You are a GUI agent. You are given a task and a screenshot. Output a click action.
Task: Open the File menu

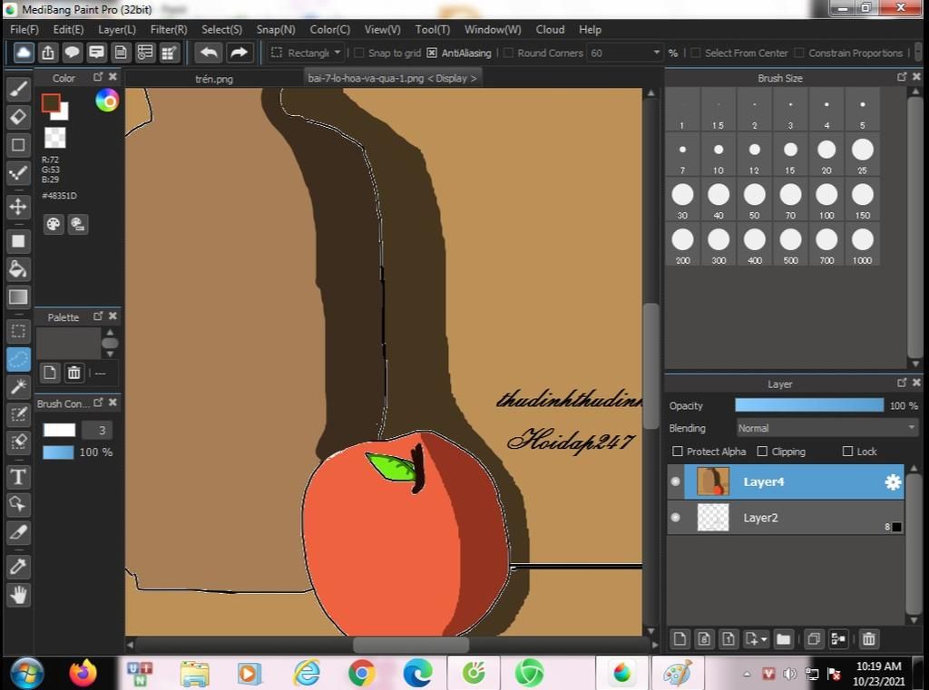tap(24, 30)
